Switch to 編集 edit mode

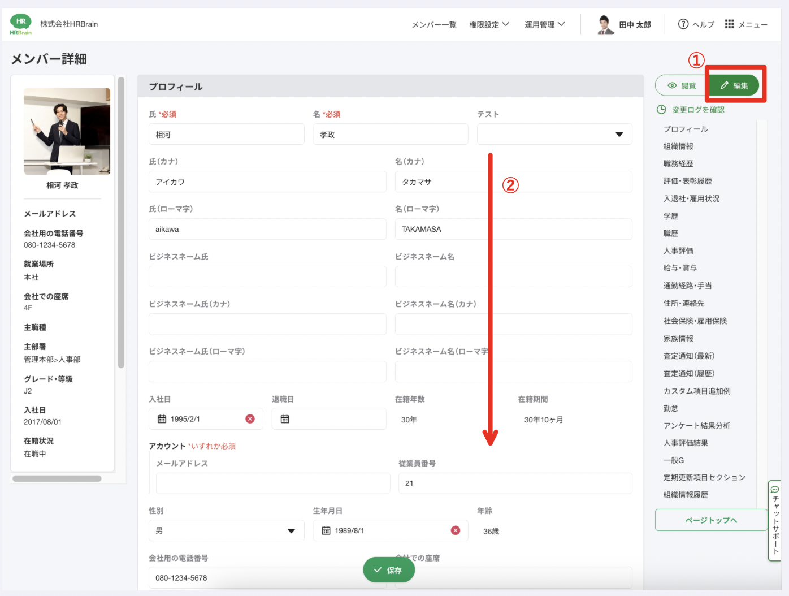coord(734,85)
